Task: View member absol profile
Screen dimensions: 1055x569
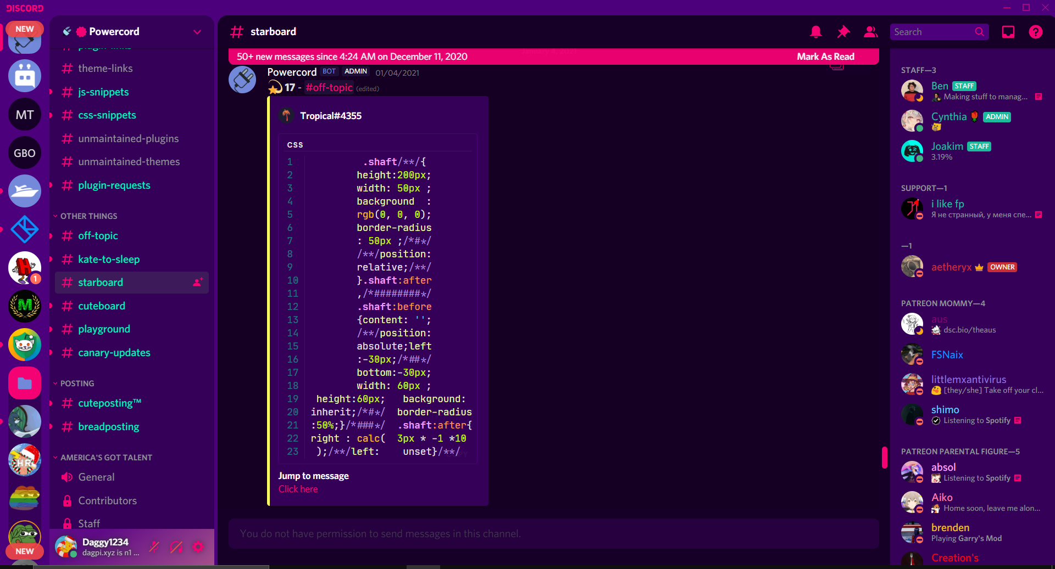Action: [973, 472]
